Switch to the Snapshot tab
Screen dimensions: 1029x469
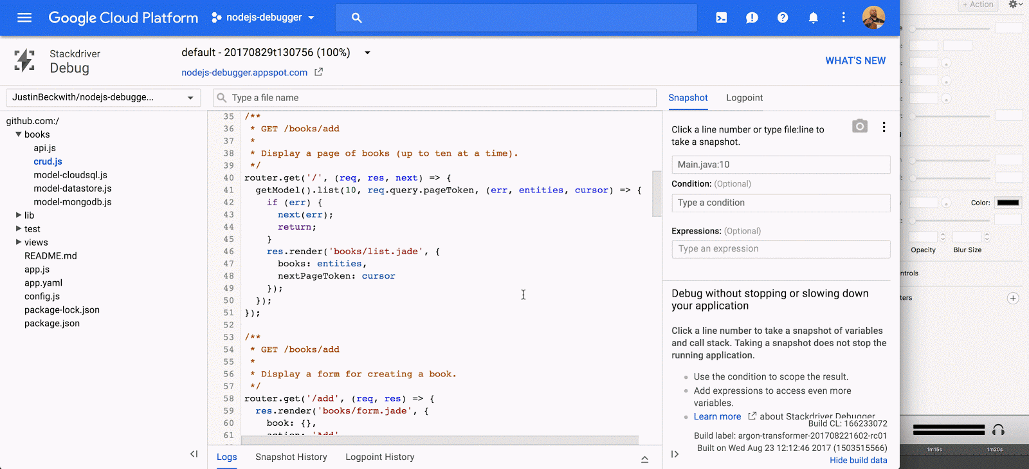click(x=688, y=98)
